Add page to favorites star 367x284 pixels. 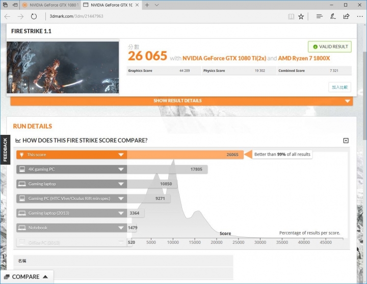[301, 16]
